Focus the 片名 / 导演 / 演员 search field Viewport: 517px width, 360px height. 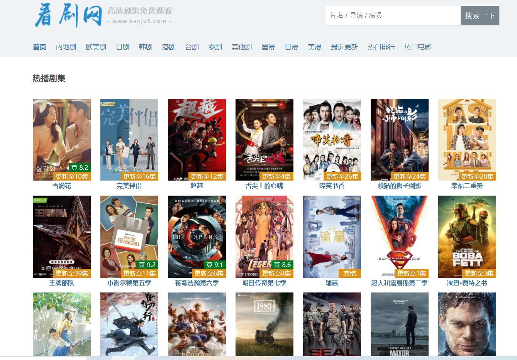click(393, 15)
